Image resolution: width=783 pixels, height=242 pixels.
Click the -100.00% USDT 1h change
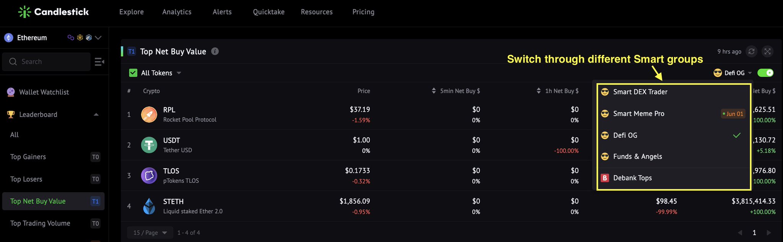[566, 151]
